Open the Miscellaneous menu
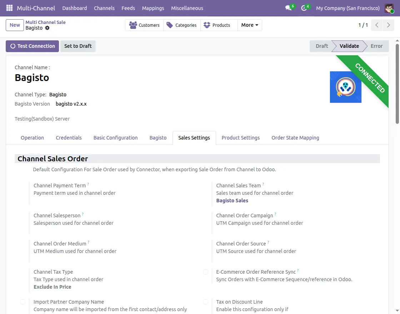The width and height of the screenshot is (400, 314). point(187,8)
